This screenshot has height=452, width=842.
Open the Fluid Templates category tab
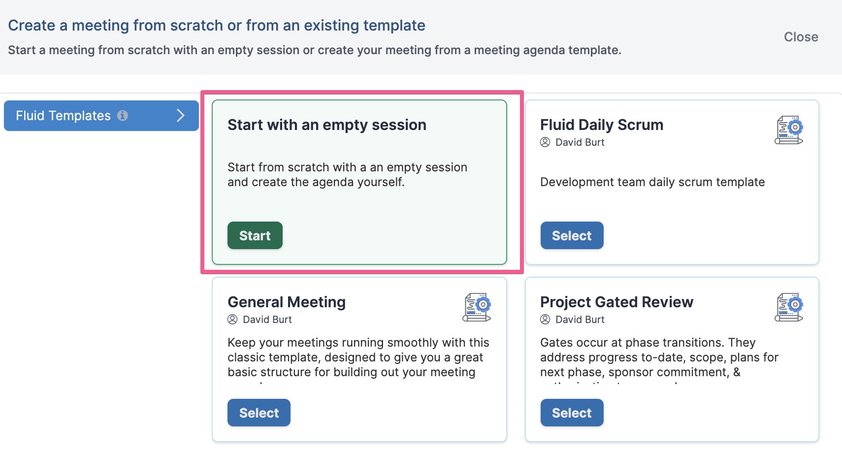101,116
